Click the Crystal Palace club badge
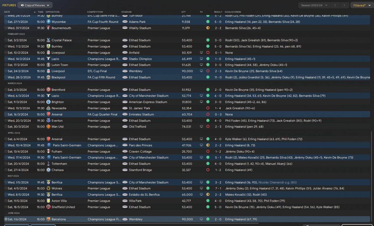The height and width of the screenshot is (226, 374). pos(48,40)
